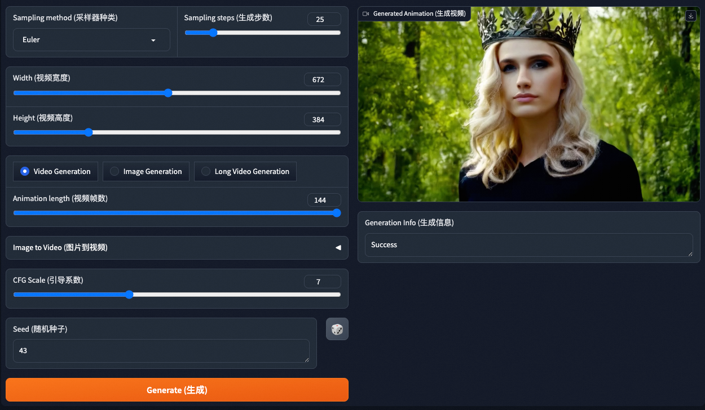Select the Long Video Generation option

point(245,172)
